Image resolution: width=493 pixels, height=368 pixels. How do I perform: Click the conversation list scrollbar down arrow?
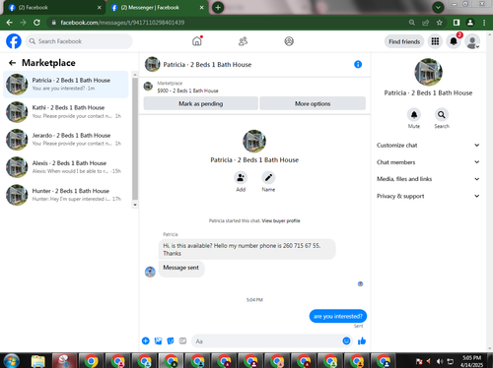[x=135, y=205]
